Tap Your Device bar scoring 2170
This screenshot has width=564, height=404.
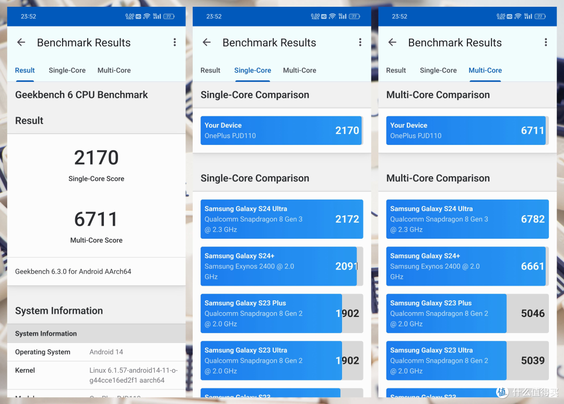point(281,130)
